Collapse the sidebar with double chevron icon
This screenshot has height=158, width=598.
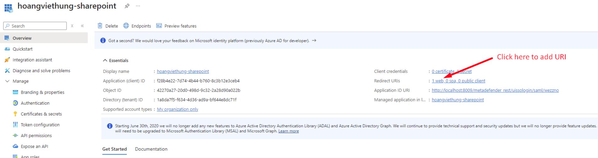coord(83,26)
